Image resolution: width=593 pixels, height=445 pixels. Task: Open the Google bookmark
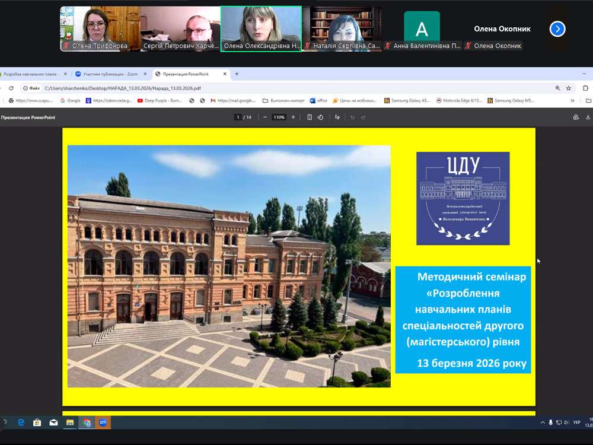coord(70,101)
